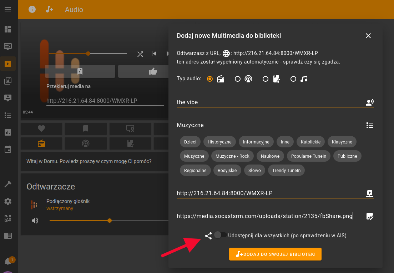394x273 pixels.
Task: Click the Popularne TuneIn chip
Action: coord(309,156)
